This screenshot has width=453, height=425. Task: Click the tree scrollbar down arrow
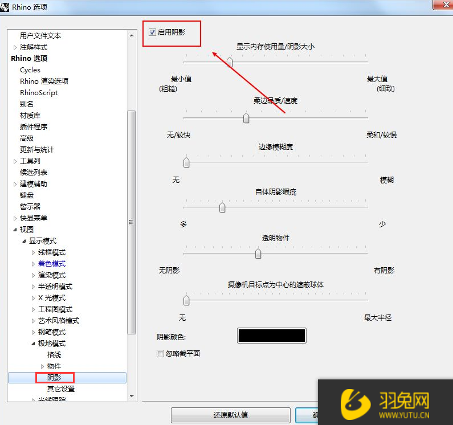click(x=132, y=396)
